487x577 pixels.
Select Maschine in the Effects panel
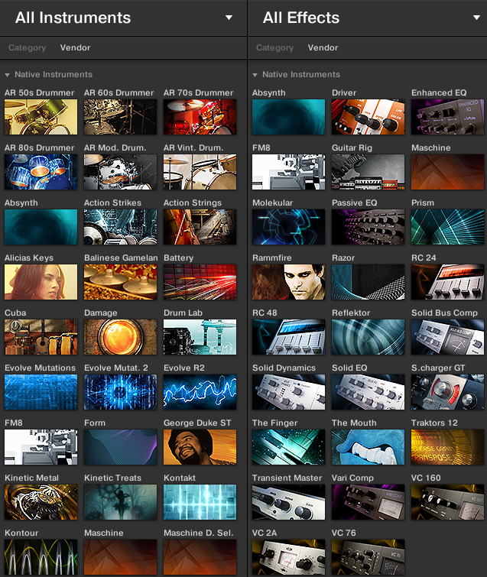click(x=447, y=172)
